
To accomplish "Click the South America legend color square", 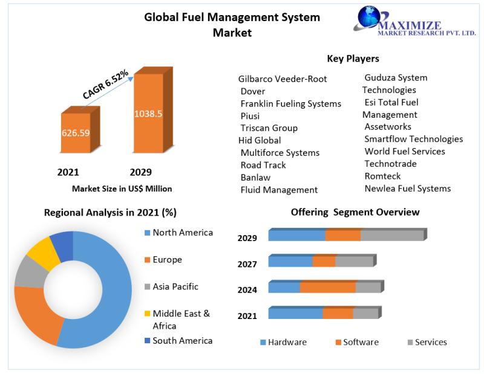I will click(147, 340).
